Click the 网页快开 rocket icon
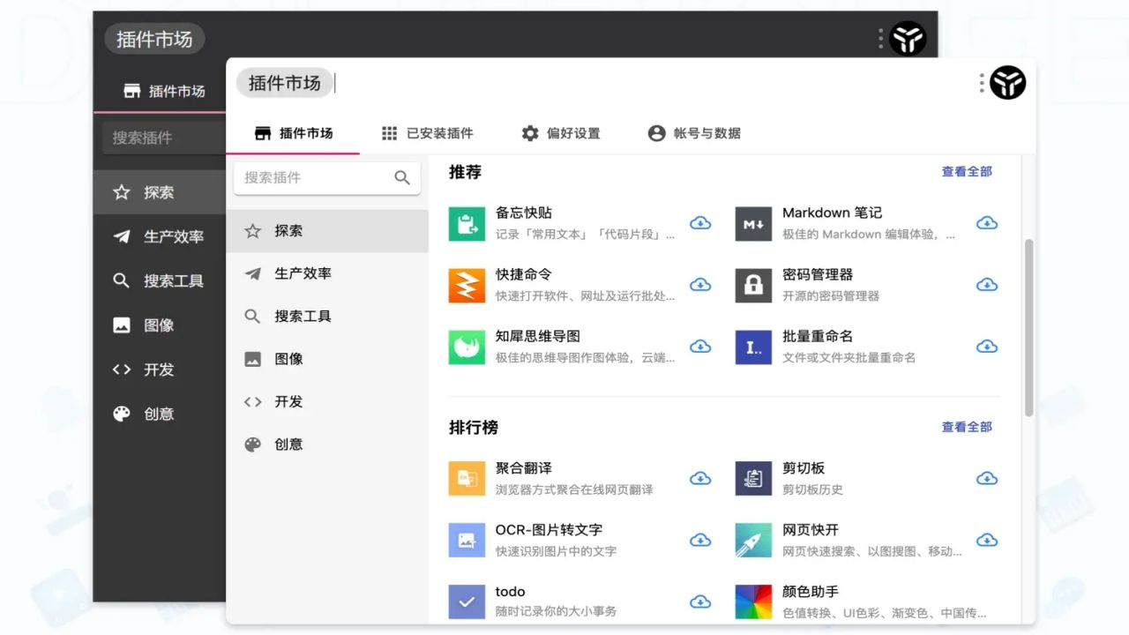Viewport: 1129px width, 635px height. click(x=753, y=540)
